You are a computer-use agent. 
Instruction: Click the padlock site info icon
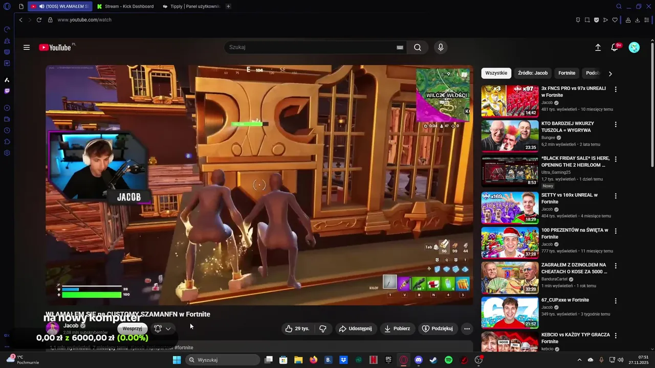[x=50, y=20]
